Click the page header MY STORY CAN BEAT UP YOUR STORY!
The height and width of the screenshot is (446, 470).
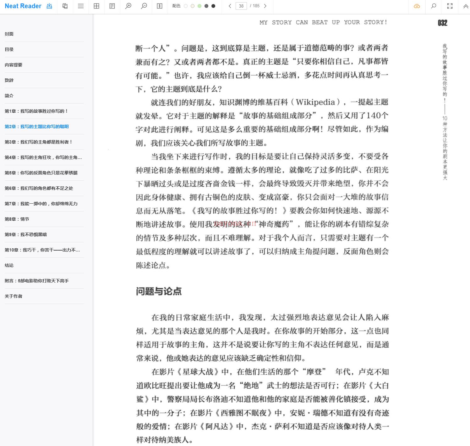(323, 22)
